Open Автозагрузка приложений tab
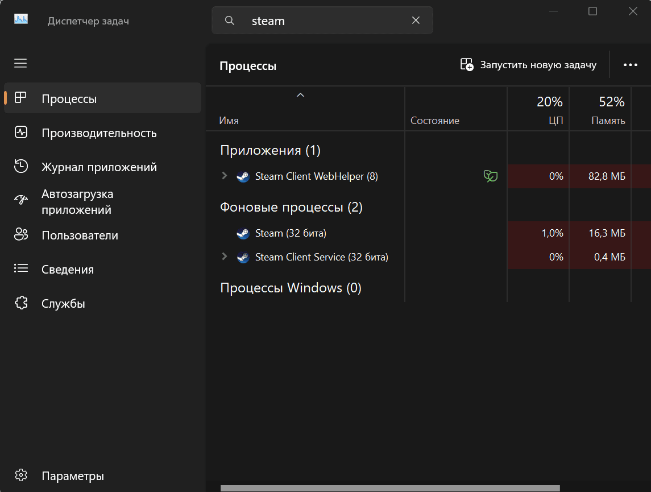Image resolution: width=651 pixels, height=492 pixels. point(102,201)
